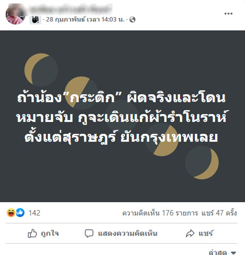Click the blue Like reaction icon
245x255 pixels.
(20, 212)
